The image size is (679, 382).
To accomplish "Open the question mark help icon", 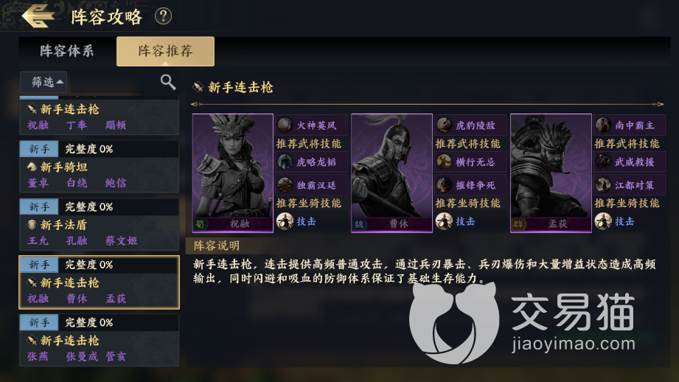I will click(163, 16).
